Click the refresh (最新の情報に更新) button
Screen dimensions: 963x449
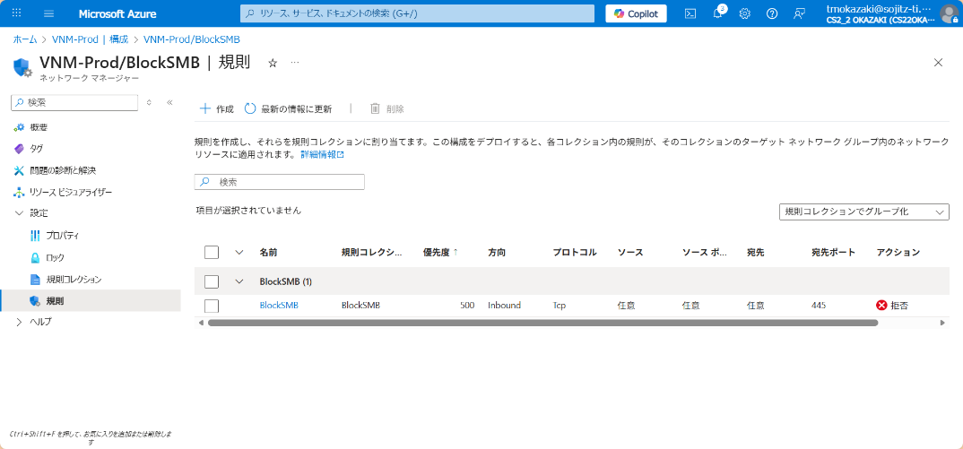[x=288, y=108]
